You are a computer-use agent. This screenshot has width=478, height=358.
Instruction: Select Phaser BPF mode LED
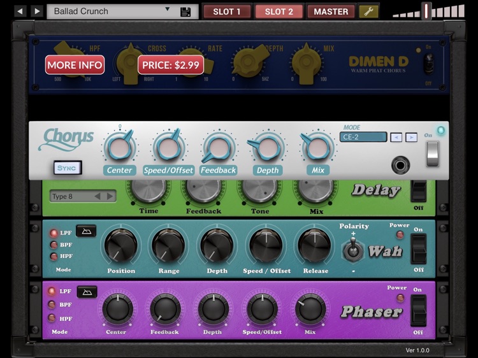[52, 304]
